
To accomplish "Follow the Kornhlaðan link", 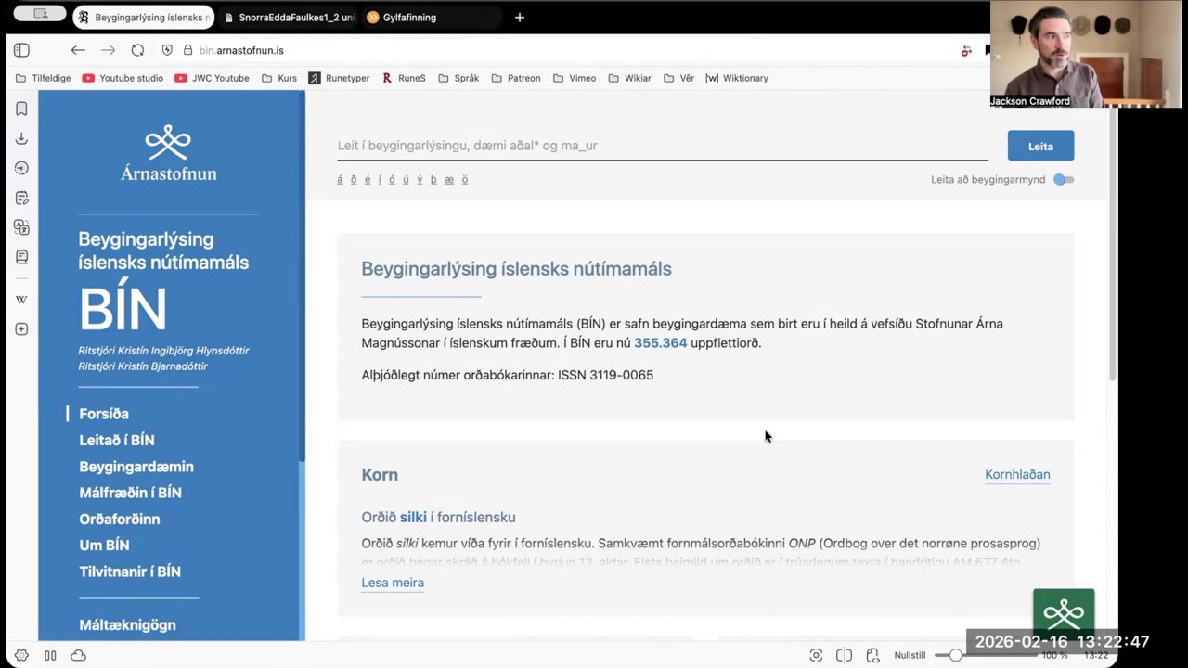I will 1017,474.
